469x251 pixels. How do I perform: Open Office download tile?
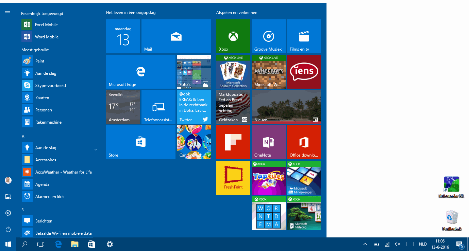(304, 142)
